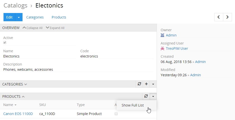The width and height of the screenshot is (235, 120).
Task: Open the Edit button dropdown arrow
Action: [x=19, y=17]
